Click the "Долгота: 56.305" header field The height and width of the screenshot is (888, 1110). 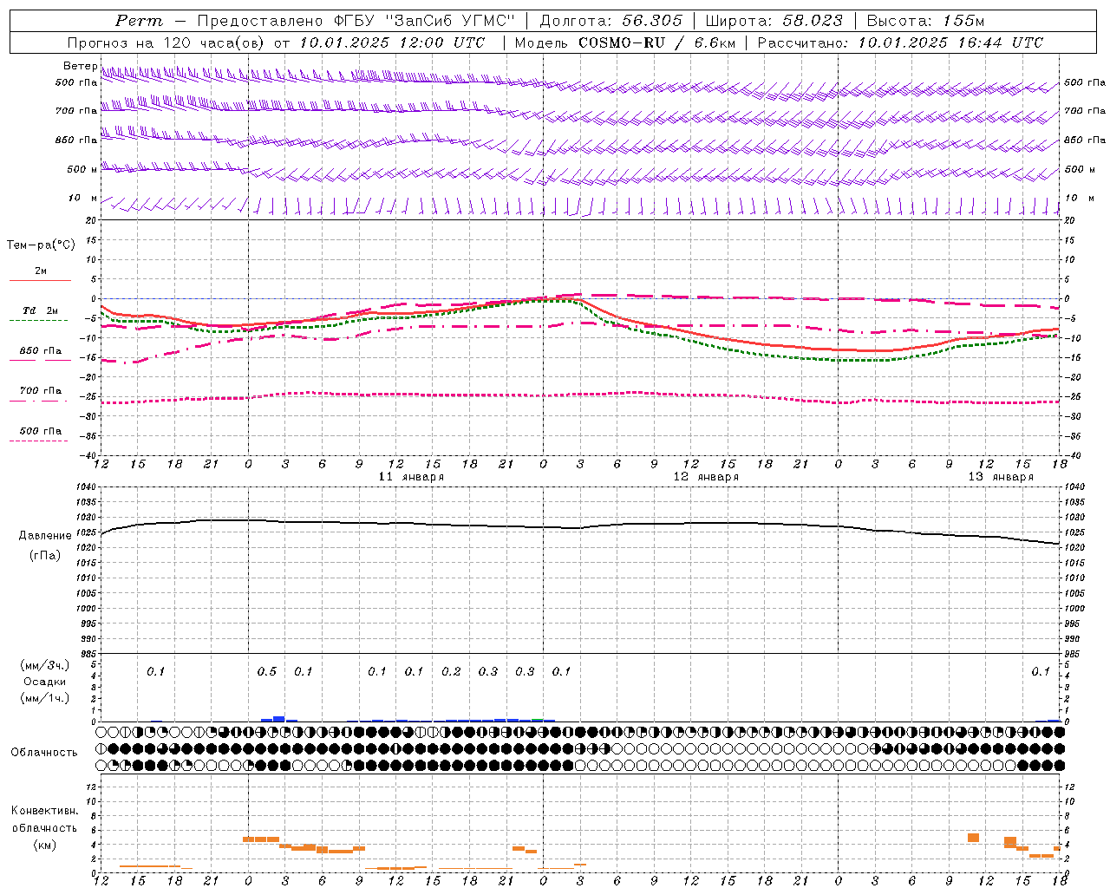pyautogui.click(x=611, y=21)
